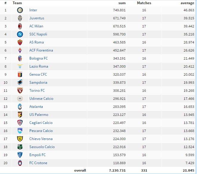This screenshot has height=174, width=197.
Task: Sort by the average column header
Action: tap(187, 3)
